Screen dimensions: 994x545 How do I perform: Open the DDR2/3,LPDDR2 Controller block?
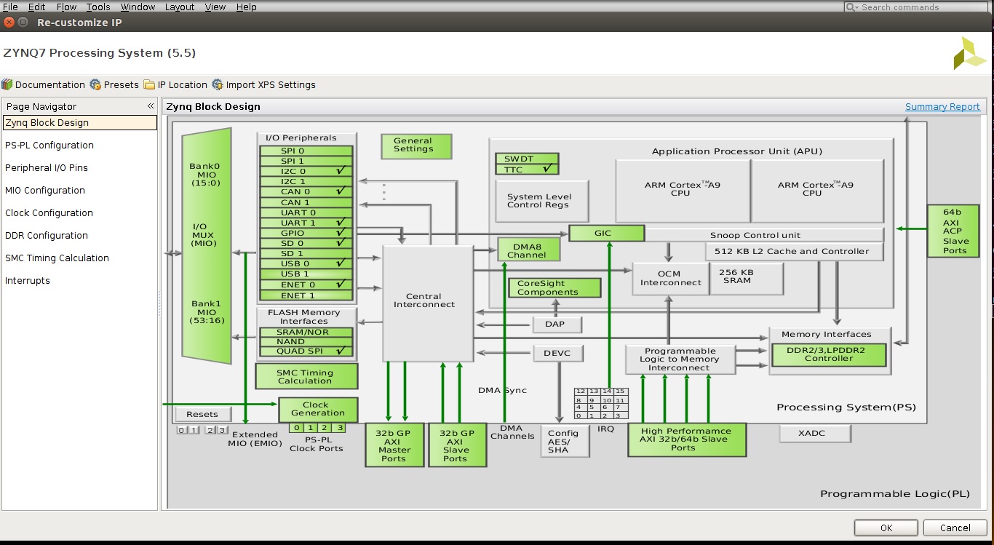tap(829, 354)
